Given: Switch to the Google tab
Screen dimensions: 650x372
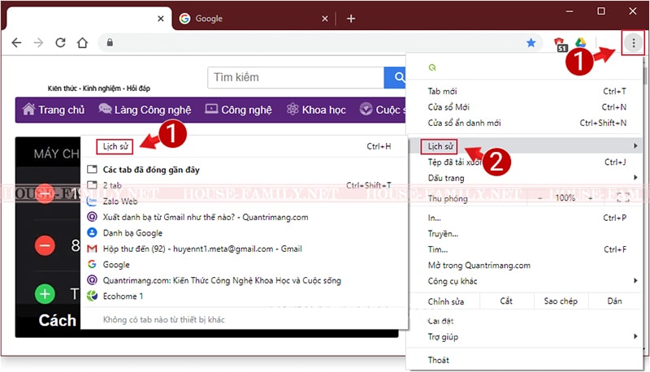Looking at the screenshot, I should pyautogui.click(x=253, y=18).
